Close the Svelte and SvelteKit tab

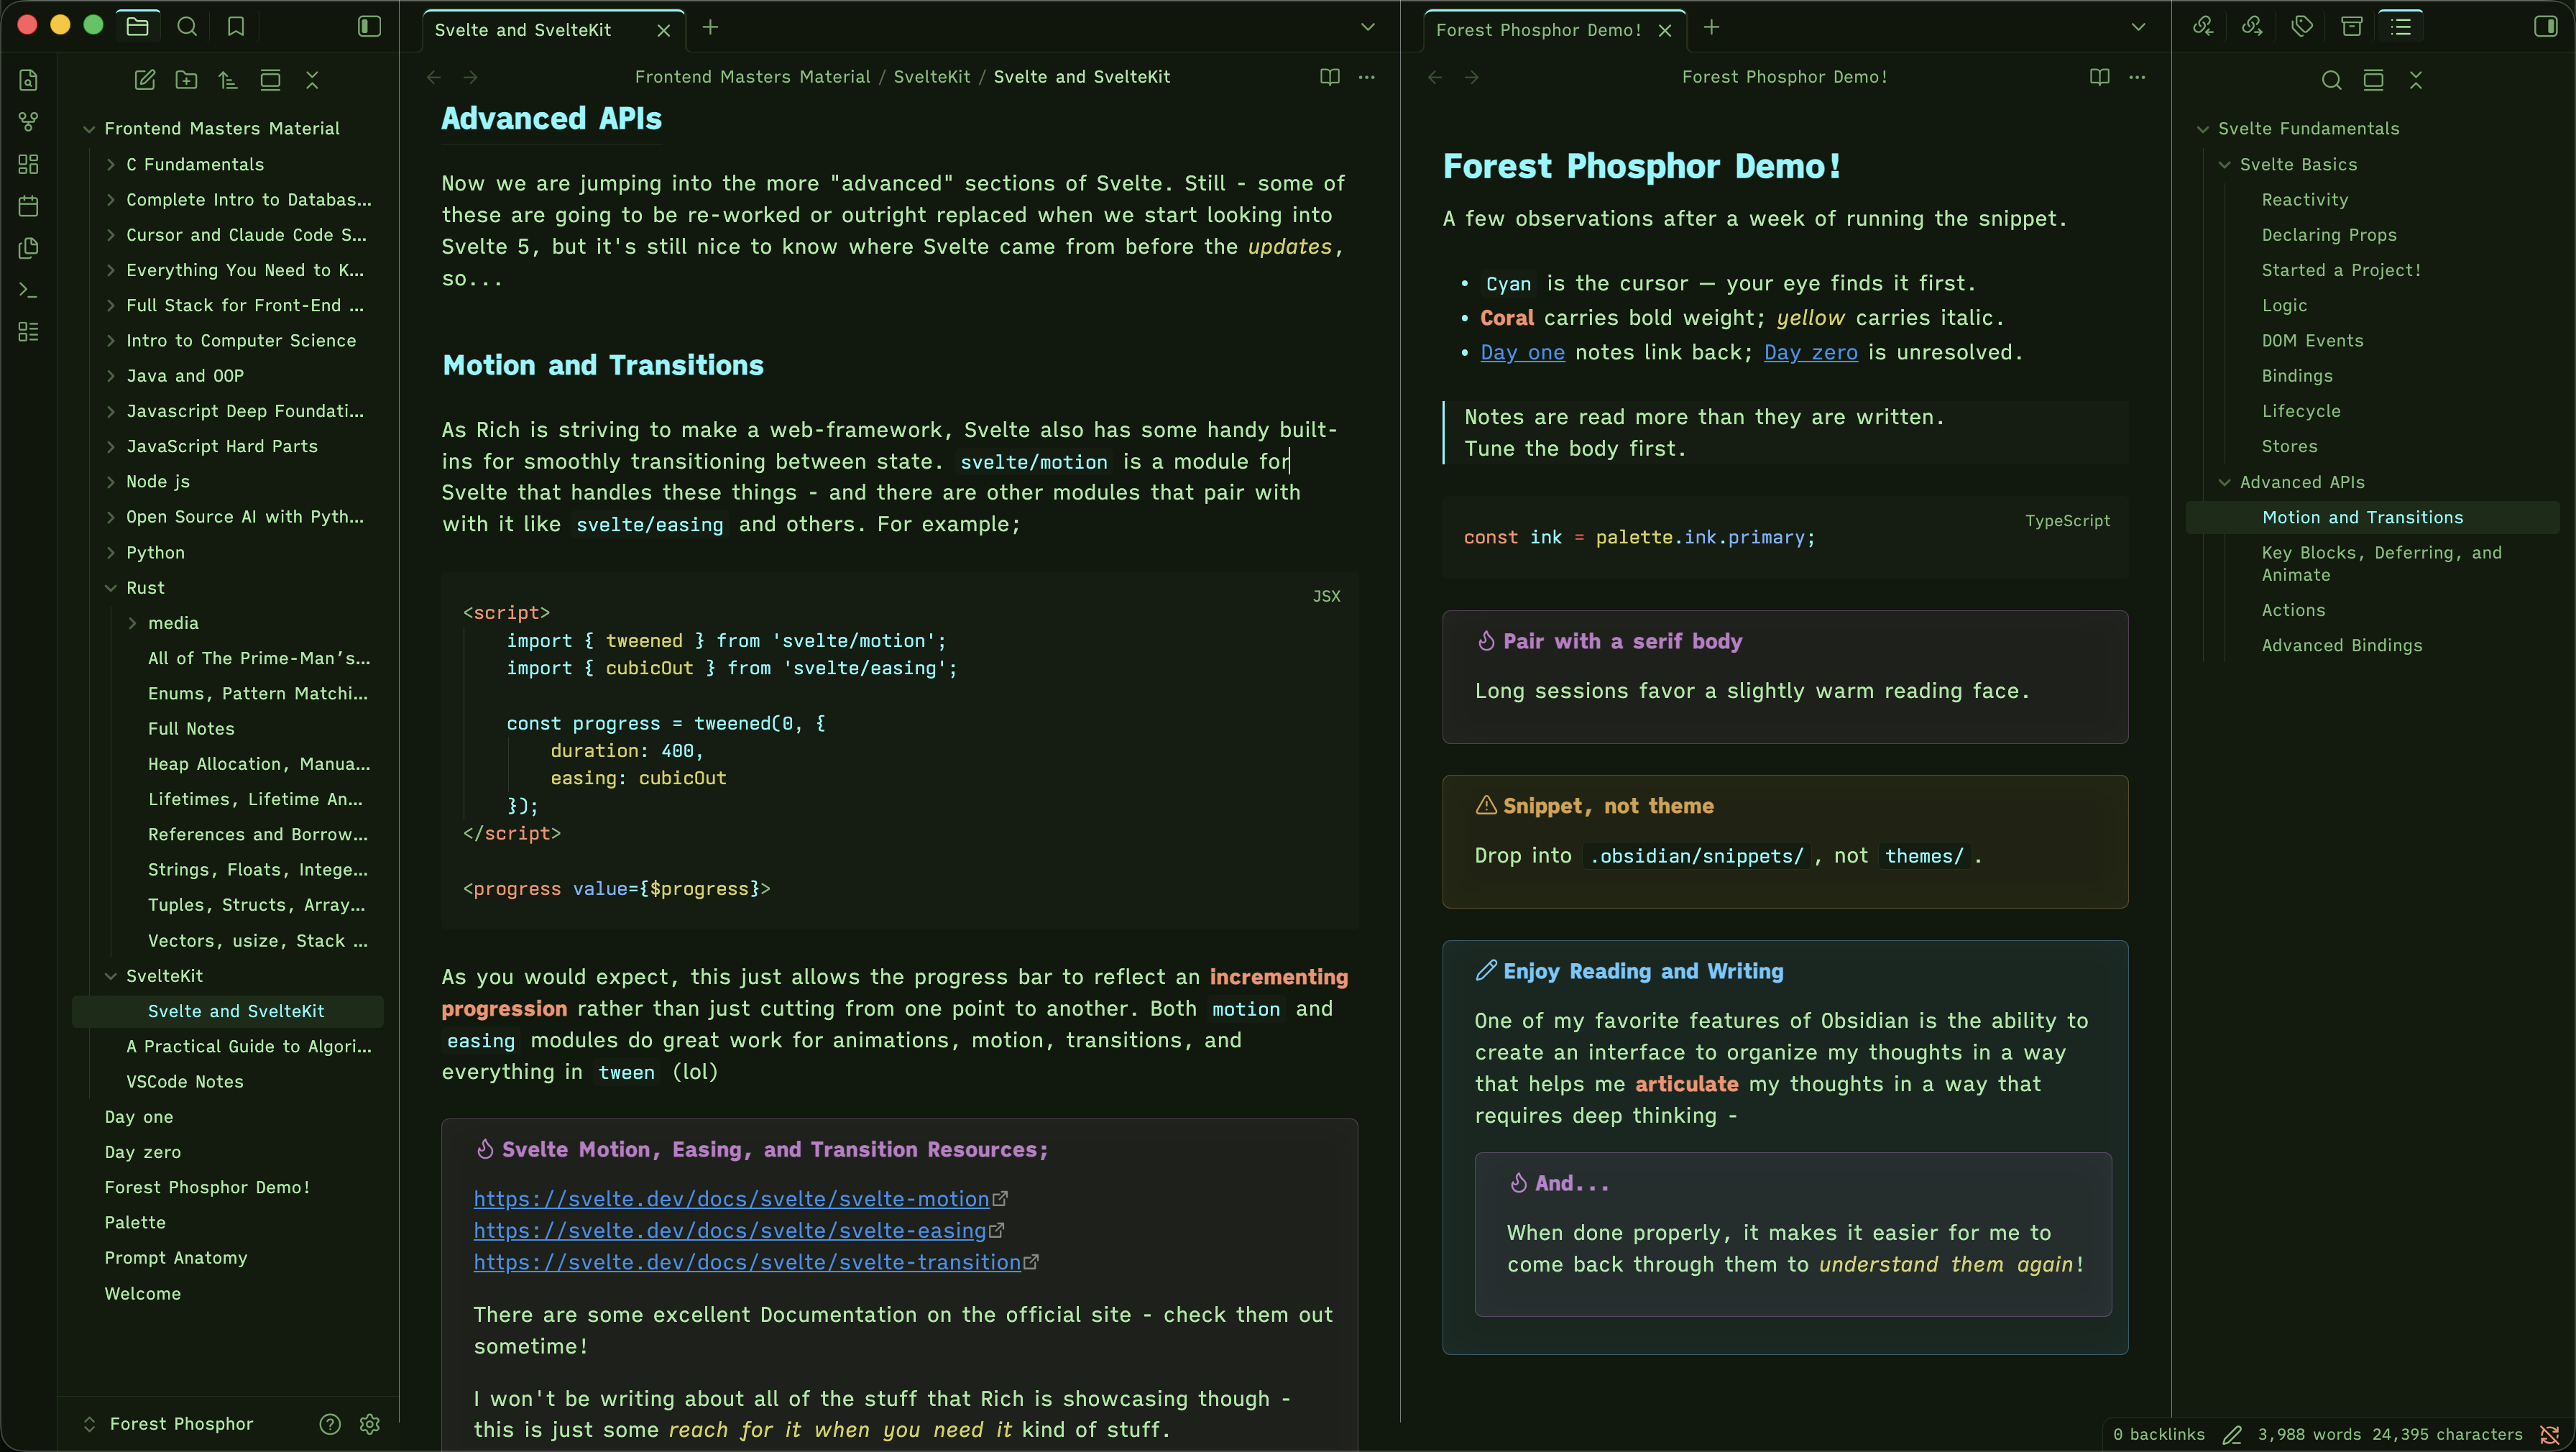(x=664, y=30)
